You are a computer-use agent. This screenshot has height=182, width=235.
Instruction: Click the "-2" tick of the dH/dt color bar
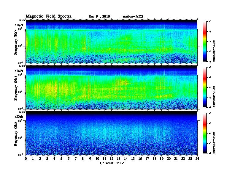click(210, 22)
